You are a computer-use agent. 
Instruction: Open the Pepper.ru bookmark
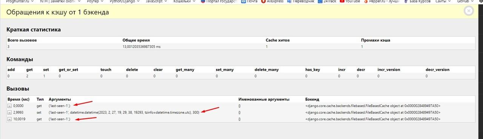382,2
